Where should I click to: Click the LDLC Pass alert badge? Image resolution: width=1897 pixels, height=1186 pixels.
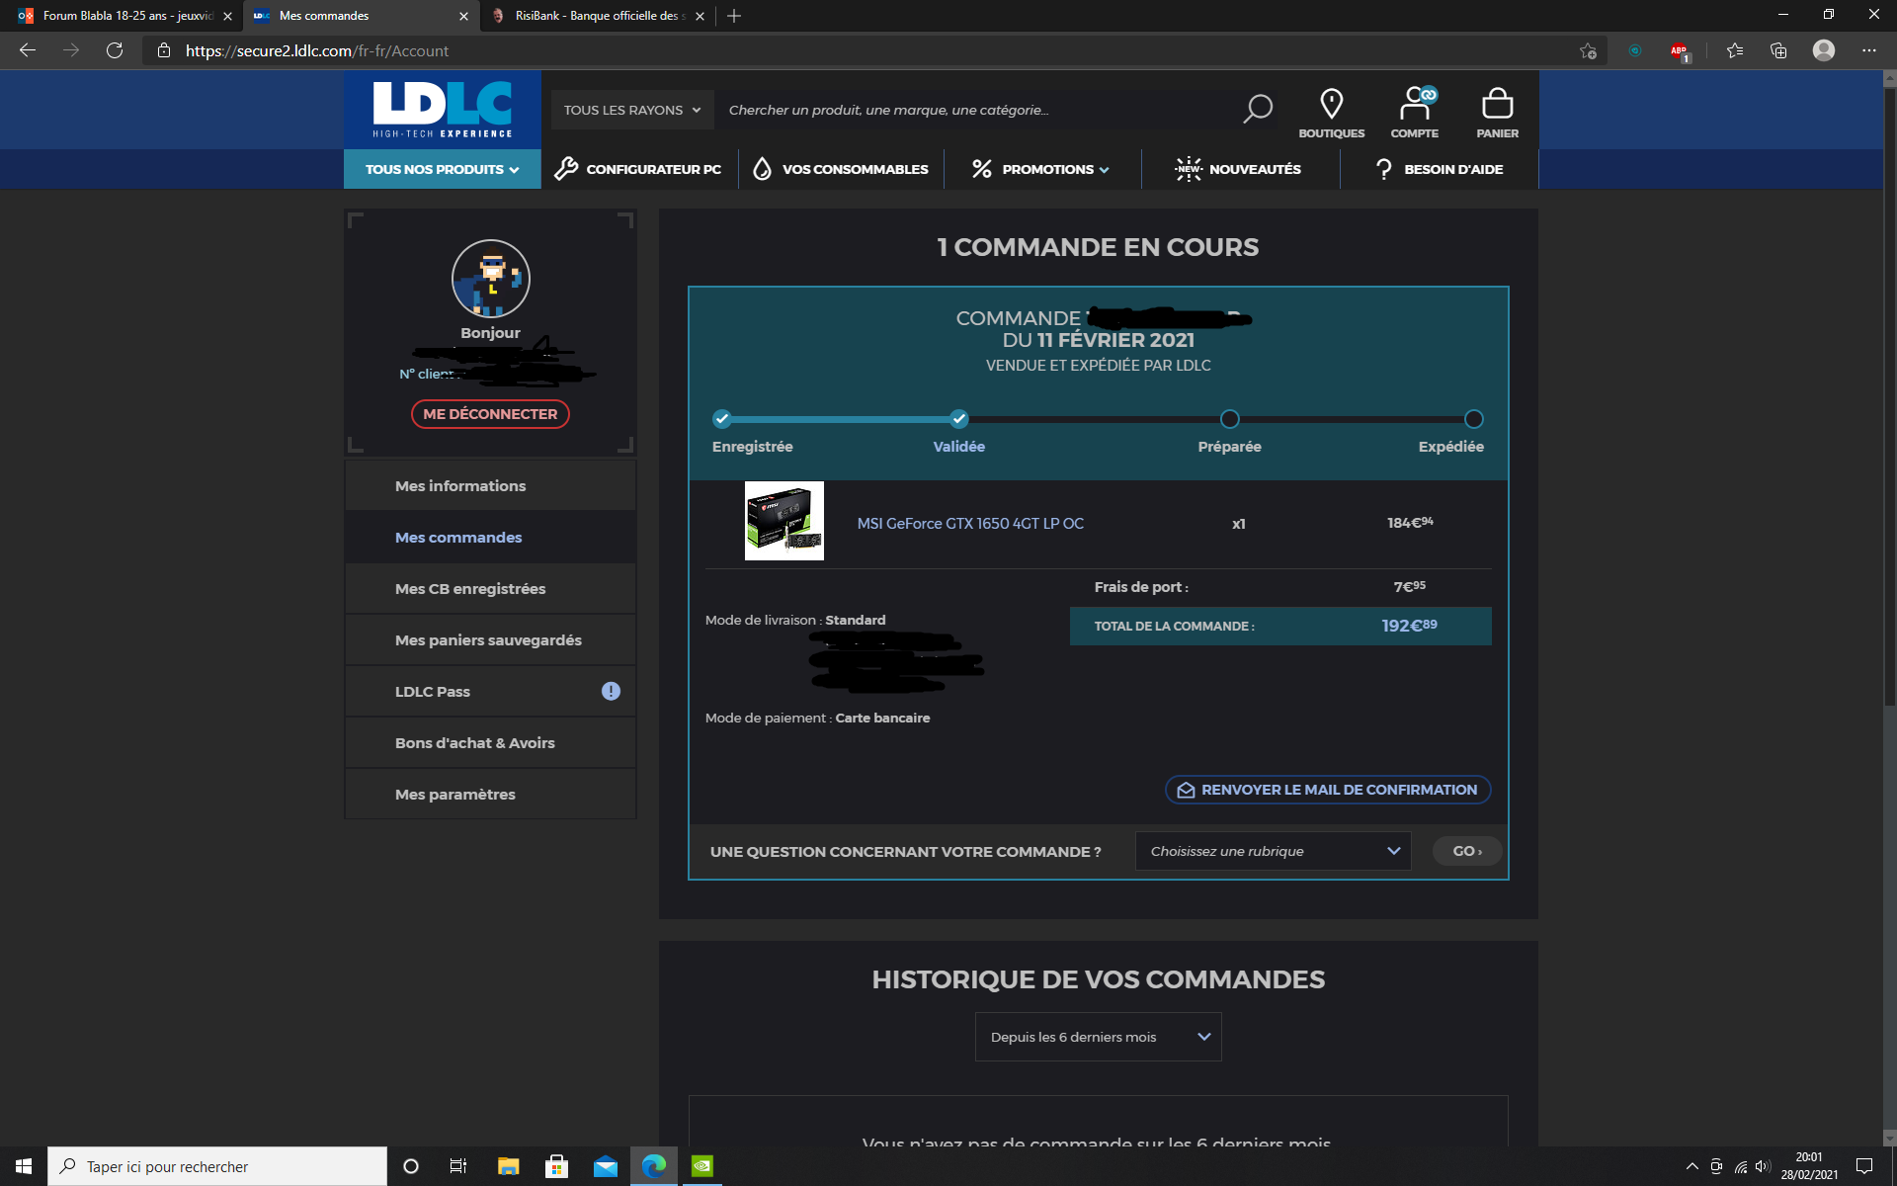coord(611,691)
